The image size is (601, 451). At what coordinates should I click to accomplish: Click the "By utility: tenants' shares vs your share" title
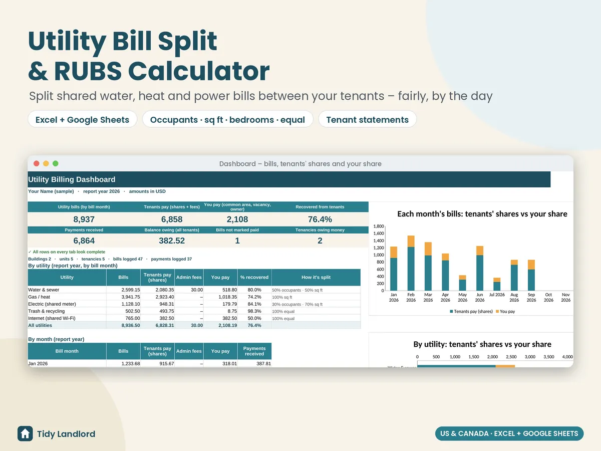pos(482,344)
